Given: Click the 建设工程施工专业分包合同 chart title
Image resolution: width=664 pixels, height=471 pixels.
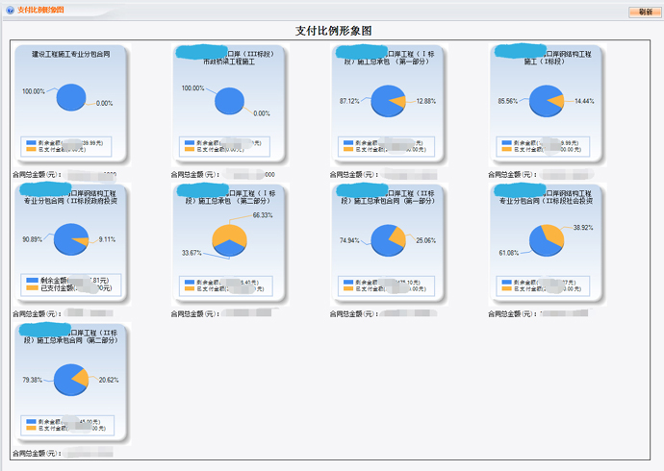Looking at the screenshot, I should tap(70, 55).
